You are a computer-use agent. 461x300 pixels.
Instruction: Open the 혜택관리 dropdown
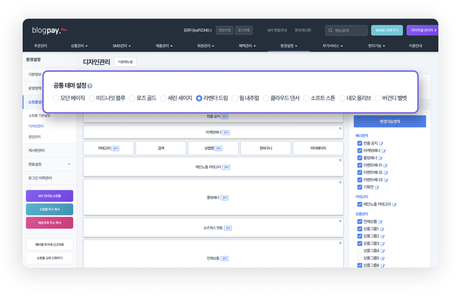(247, 46)
